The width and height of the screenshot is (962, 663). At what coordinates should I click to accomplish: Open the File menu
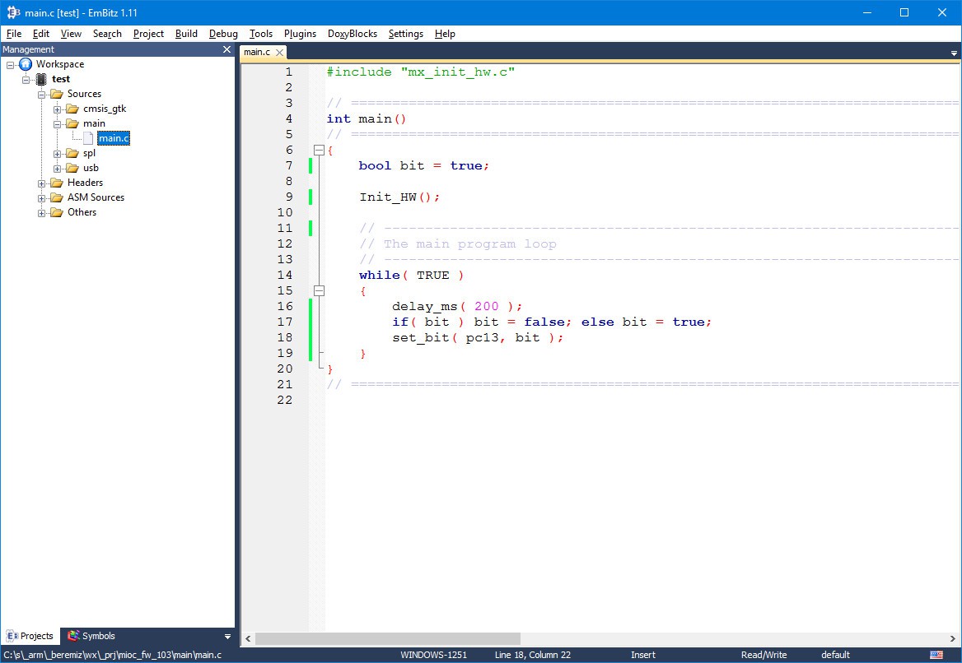pyautogui.click(x=13, y=34)
